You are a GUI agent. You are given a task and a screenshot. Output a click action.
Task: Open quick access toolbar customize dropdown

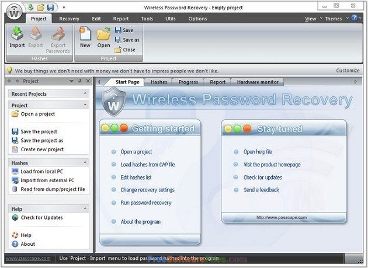pos(64,7)
